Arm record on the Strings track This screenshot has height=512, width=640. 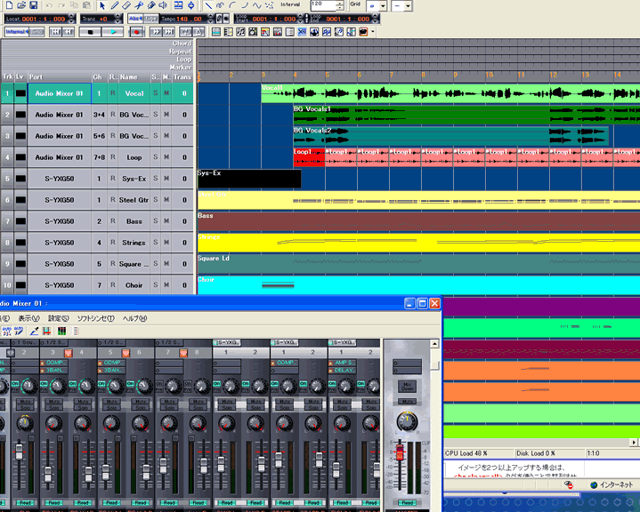tap(113, 242)
